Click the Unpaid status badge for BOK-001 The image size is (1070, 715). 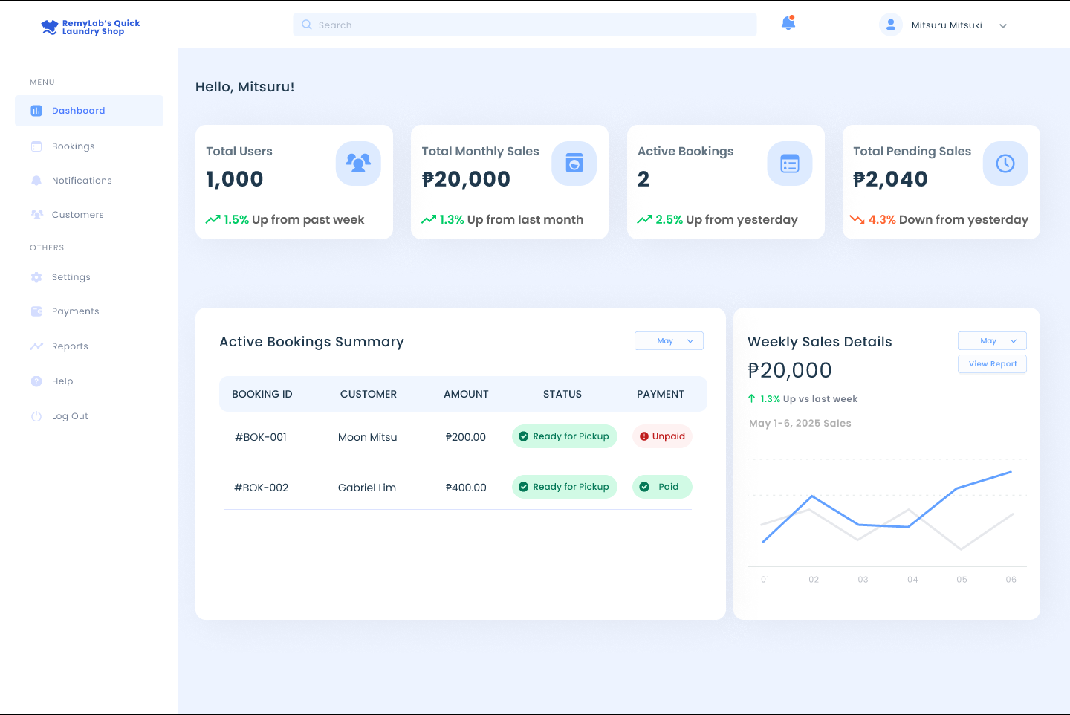coord(662,436)
